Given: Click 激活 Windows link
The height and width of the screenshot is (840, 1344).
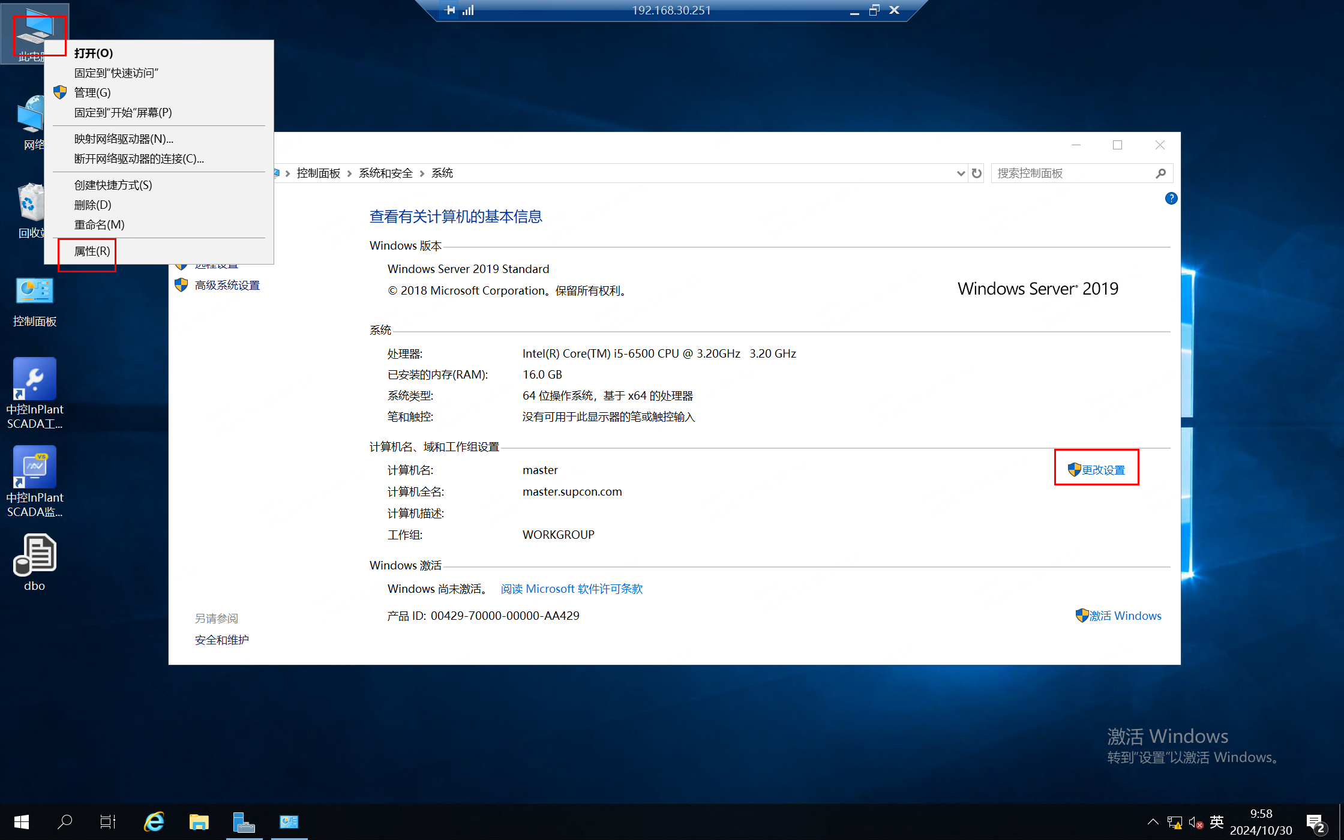Looking at the screenshot, I should point(1125,616).
